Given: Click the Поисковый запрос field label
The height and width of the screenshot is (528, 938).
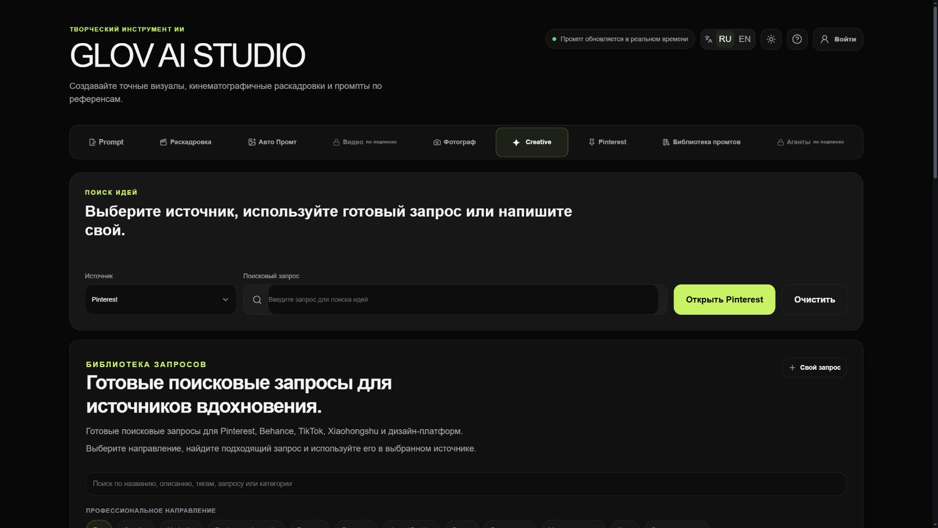Looking at the screenshot, I should coord(271,276).
